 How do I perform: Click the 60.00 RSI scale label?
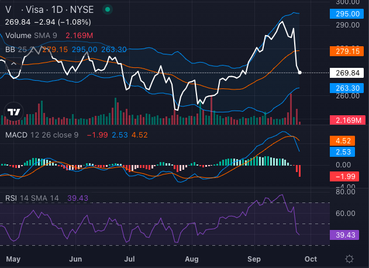coord(346,214)
